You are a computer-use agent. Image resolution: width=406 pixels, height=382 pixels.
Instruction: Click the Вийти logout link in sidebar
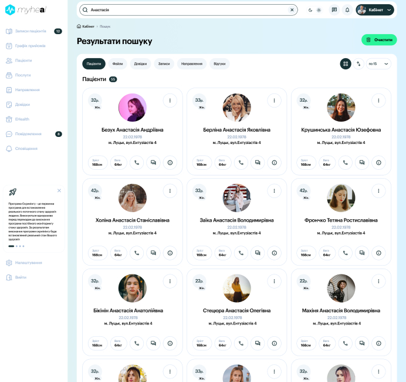tap(21, 277)
